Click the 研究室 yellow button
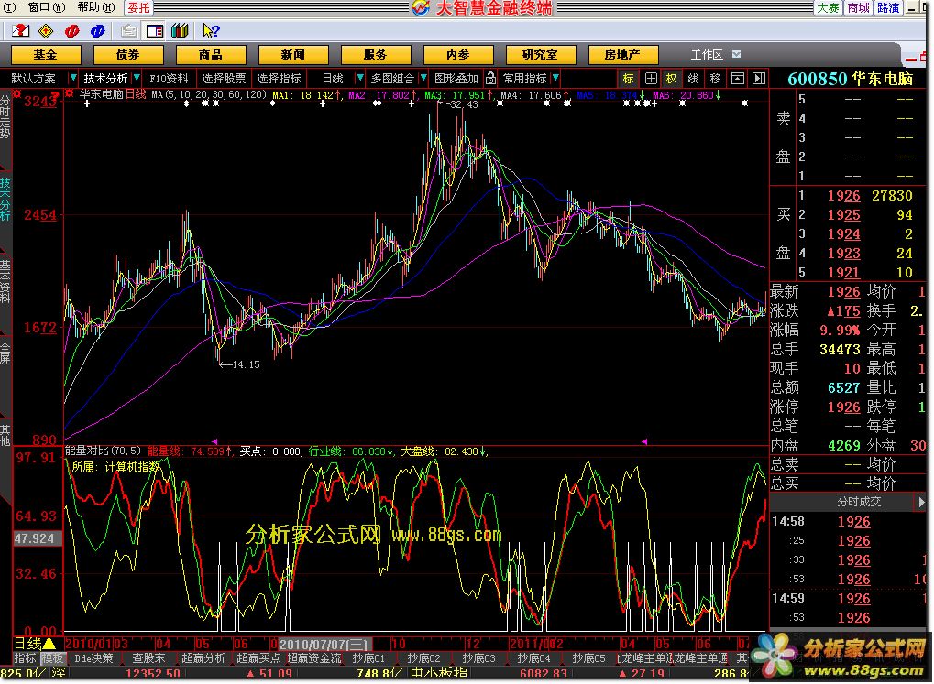 (540, 54)
